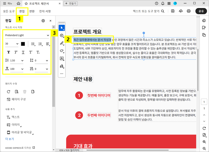Click the 만들기 create button
This screenshot has width=209, height=152.
coord(71,3)
